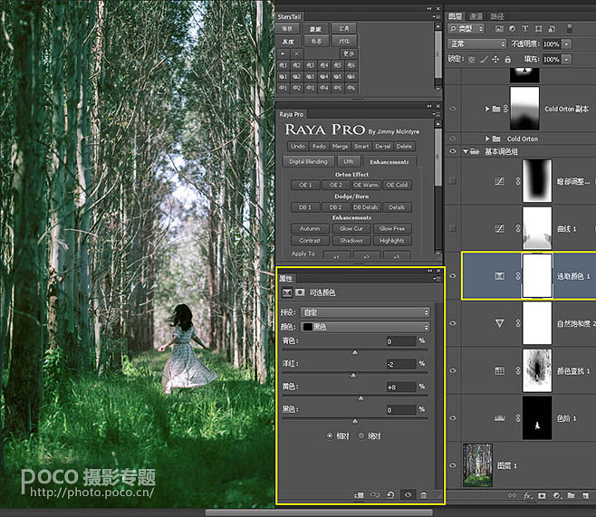The width and height of the screenshot is (596, 517).
Task: Click add layer mask icon
Action: pyautogui.click(x=542, y=495)
